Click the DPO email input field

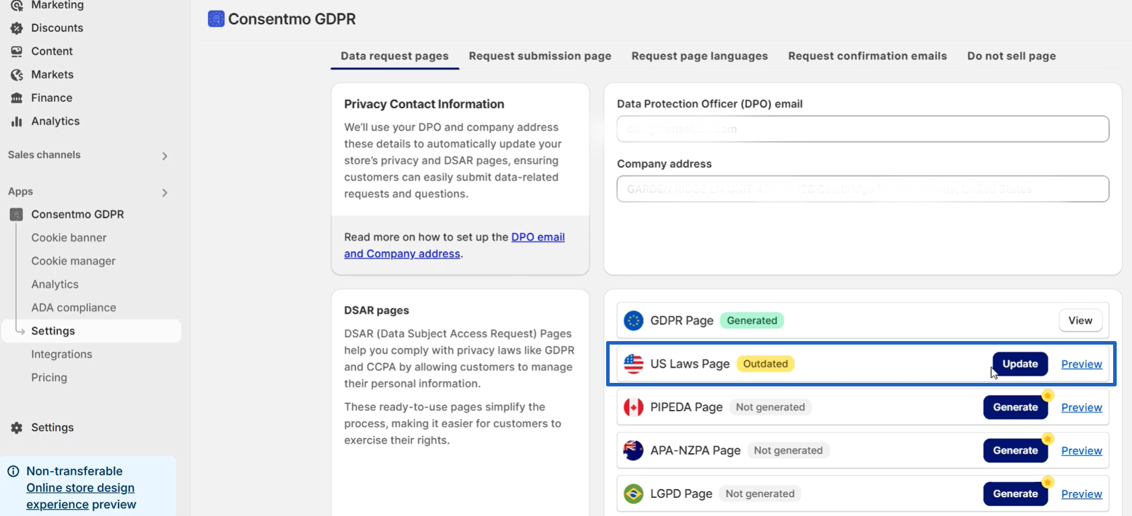click(863, 129)
